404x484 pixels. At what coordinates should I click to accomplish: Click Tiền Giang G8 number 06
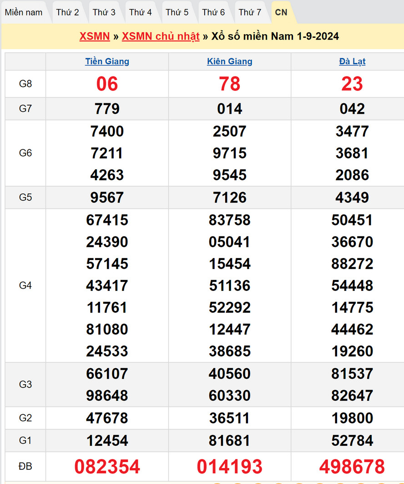[107, 84]
